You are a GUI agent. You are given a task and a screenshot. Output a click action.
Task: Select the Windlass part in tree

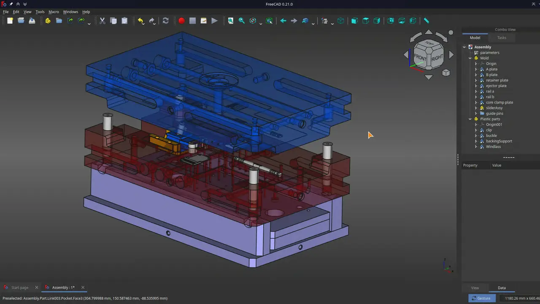point(493,147)
